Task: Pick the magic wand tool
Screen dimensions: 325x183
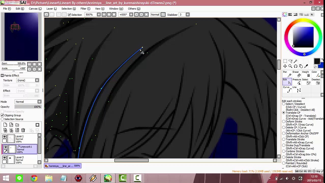Action: coord(296,61)
